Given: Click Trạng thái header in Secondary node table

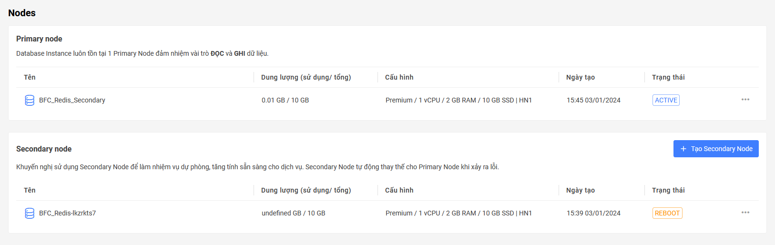Looking at the screenshot, I should (x=668, y=190).
